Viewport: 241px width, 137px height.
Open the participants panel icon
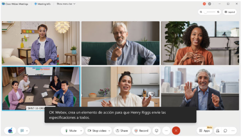(x=218, y=130)
